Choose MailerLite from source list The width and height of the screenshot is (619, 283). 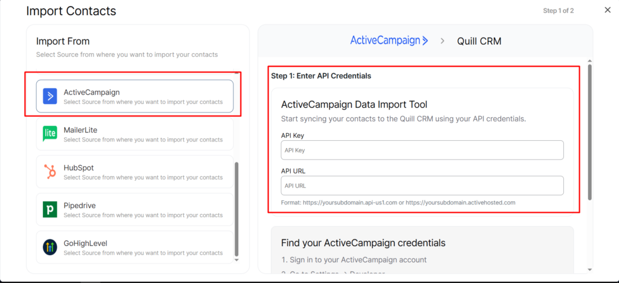coord(135,134)
